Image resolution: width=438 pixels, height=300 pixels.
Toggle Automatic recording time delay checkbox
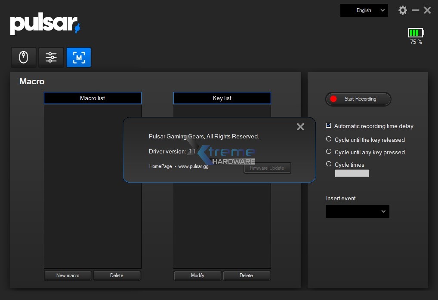[x=329, y=126]
